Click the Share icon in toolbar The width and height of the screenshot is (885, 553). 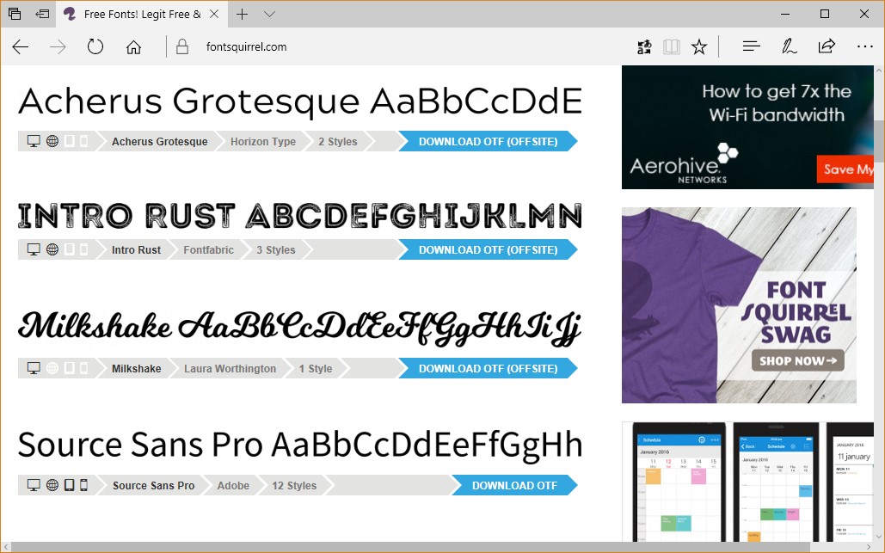(827, 47)
